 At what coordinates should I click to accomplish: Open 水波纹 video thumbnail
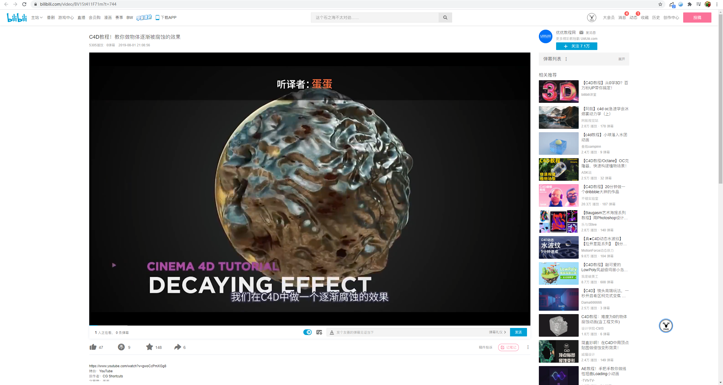558,247
